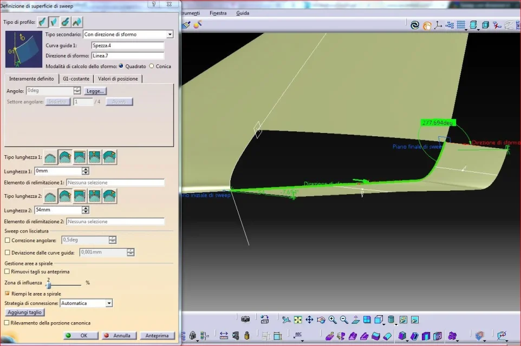
Task: Select the first profile type icon
Action: coord(42,22)
